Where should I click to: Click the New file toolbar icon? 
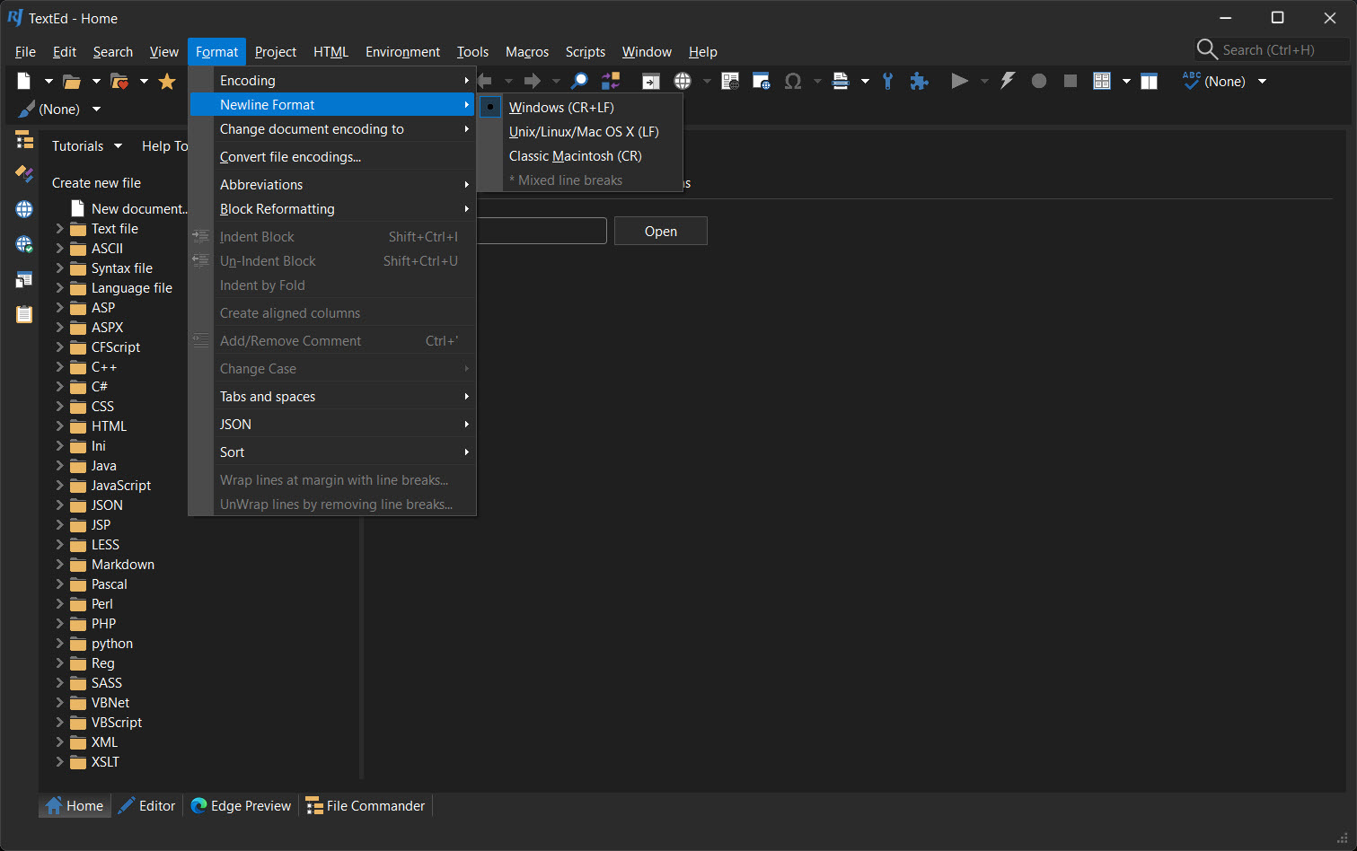(x=24, y=81)
